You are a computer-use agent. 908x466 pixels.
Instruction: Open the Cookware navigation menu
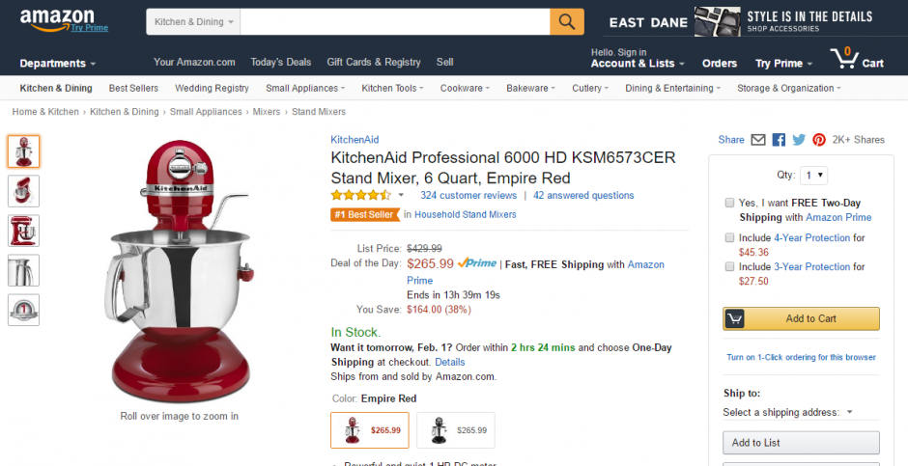click(465, 89)
